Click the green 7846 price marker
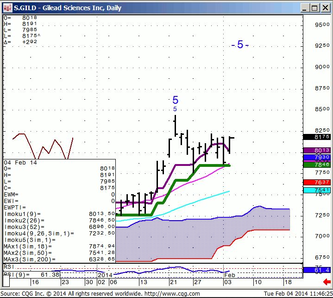The height and width of the screenshot is (298, 333). point(317,165)
